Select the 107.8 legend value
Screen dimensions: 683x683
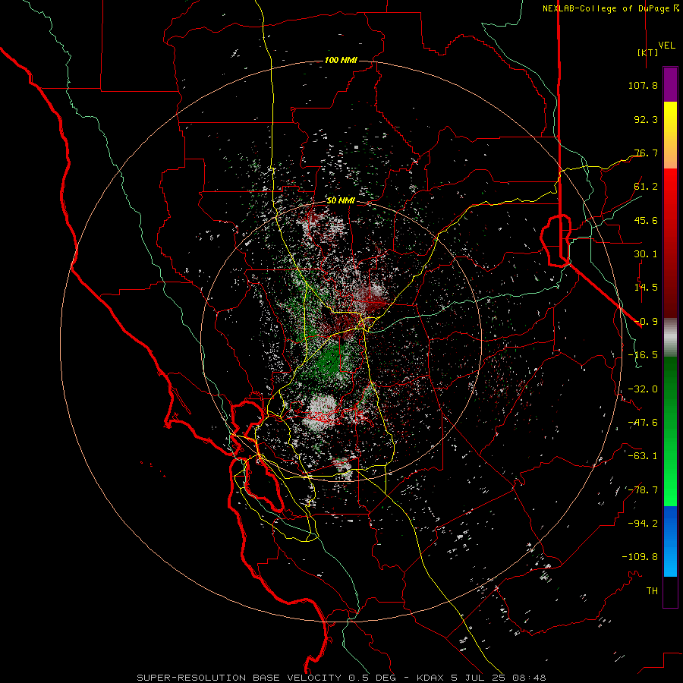click(x=643, y=85)
